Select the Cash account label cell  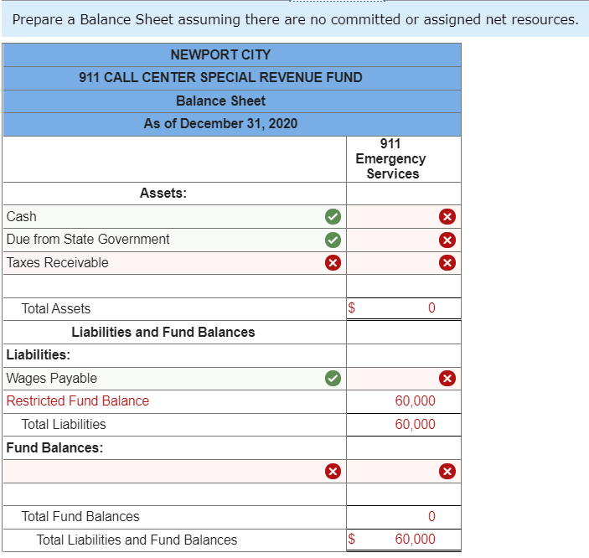174,216
